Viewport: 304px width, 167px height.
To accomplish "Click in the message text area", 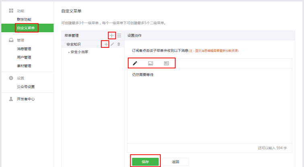I will tap(210, 106).
